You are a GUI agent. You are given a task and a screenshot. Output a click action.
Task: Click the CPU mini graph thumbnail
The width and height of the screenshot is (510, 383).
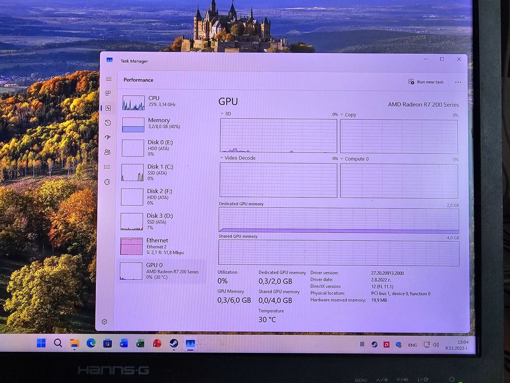click(133, 103)
